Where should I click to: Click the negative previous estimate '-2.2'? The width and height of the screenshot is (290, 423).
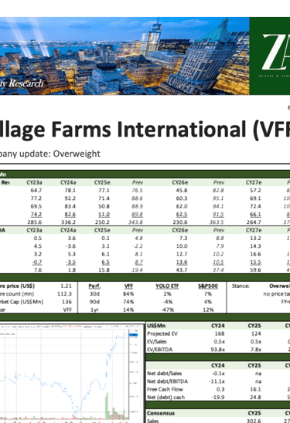click(x=138, y=246)
